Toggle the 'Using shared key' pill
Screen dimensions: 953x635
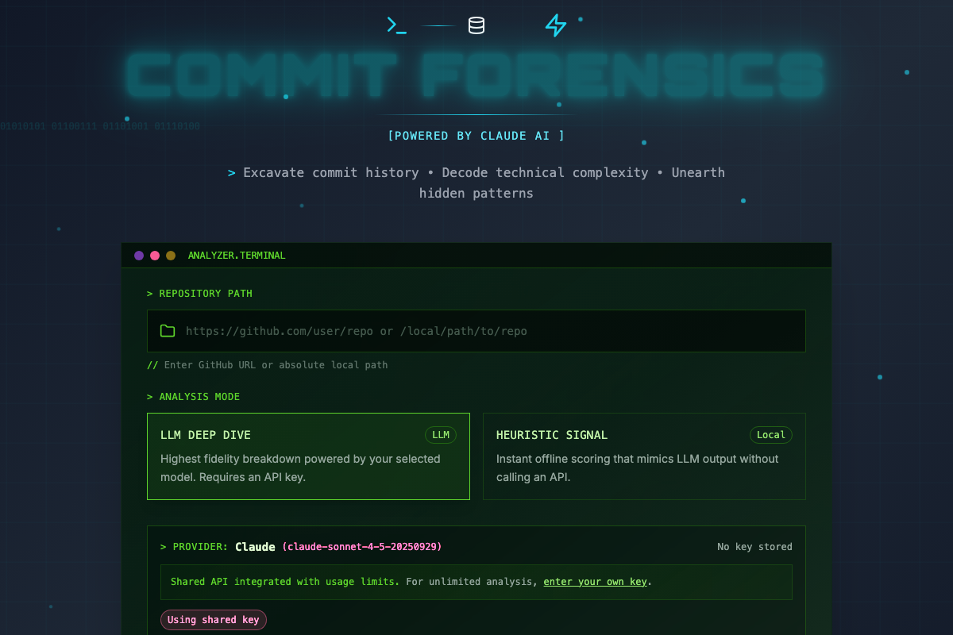pos(213,619)
